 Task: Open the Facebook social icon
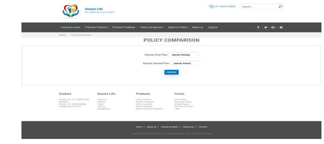(258, 27)
